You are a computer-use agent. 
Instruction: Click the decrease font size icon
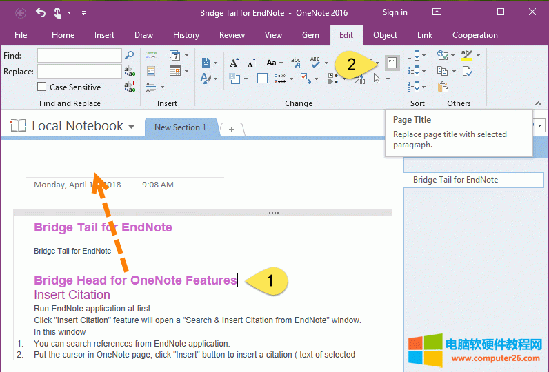tap(252, 63)
